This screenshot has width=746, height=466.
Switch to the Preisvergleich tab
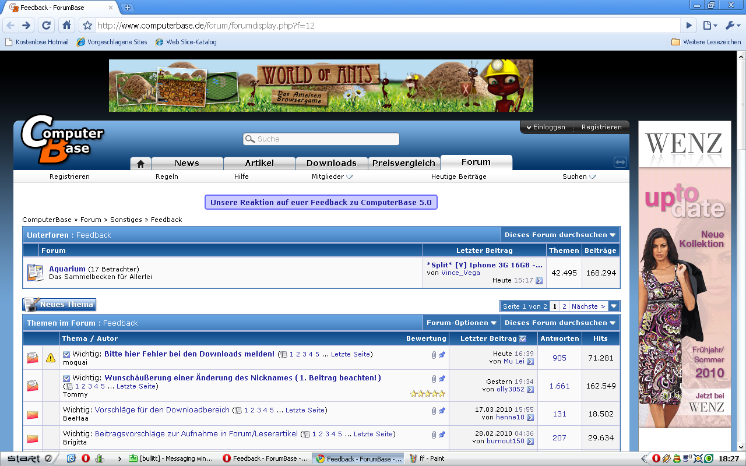pos(404,163)
